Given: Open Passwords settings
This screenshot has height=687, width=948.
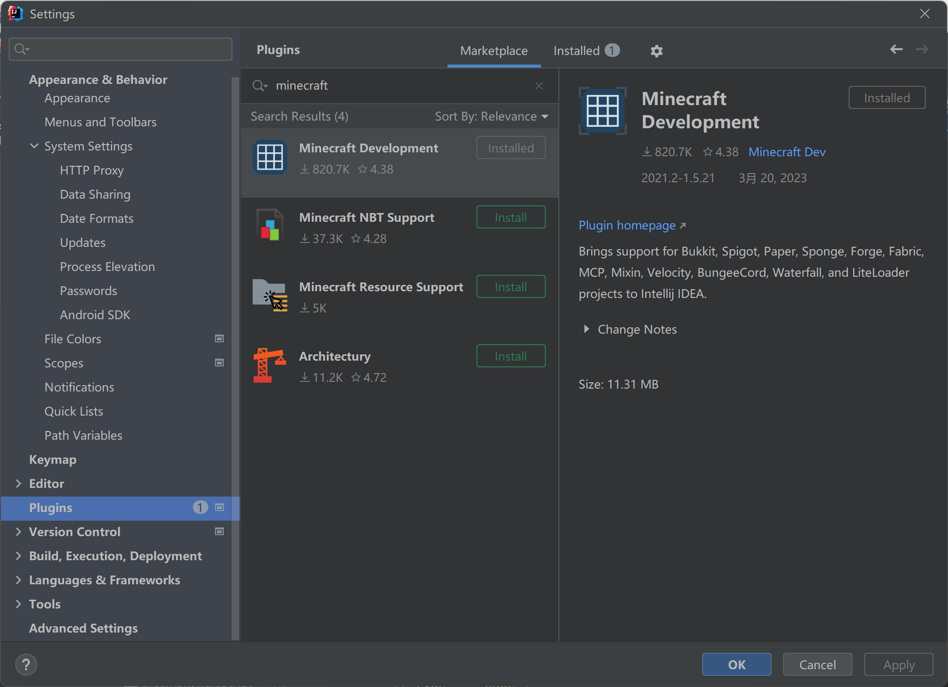Looking at the screenshot, I should pos(88,291).
